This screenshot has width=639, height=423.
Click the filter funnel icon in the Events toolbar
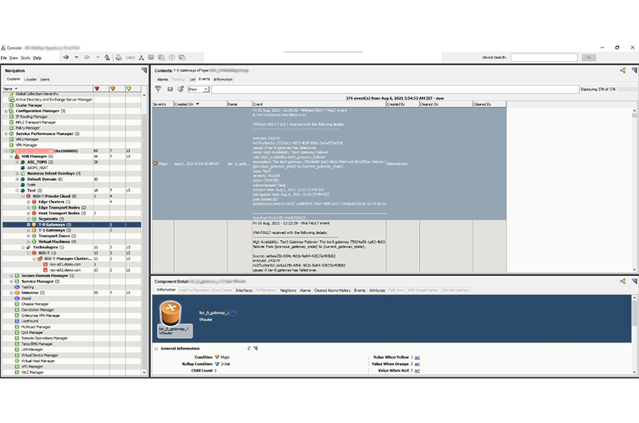[x=159, y=89]
